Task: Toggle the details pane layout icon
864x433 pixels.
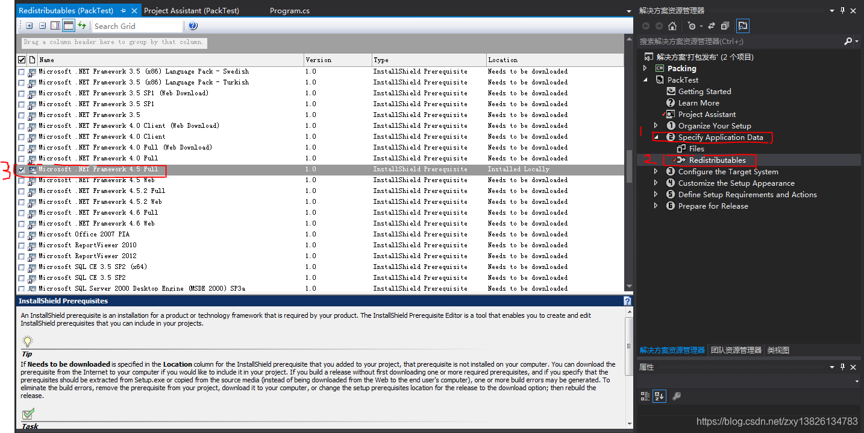Action: [x=55, y=26]
